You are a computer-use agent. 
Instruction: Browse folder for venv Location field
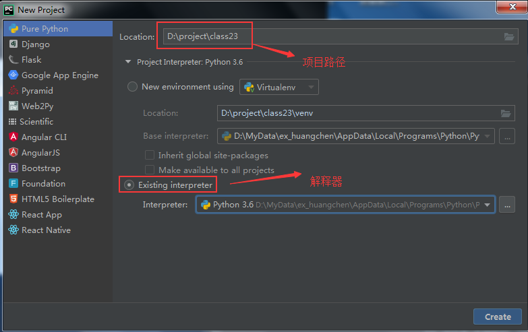click(506, 113)
